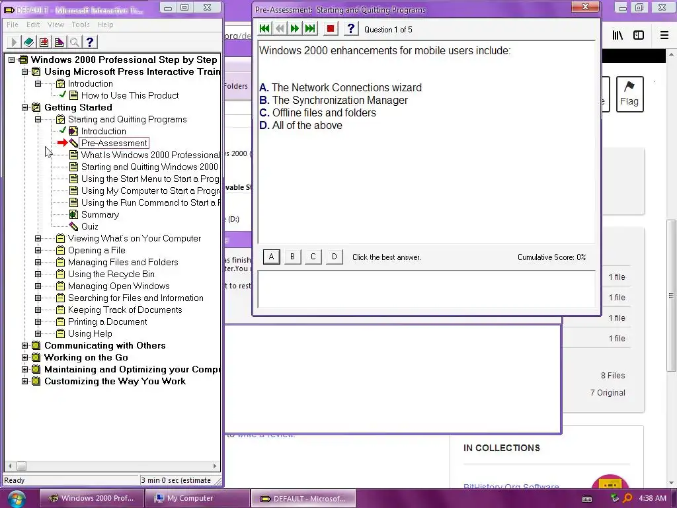
Task: Open the Edit menu
Action: pos(33,24)
